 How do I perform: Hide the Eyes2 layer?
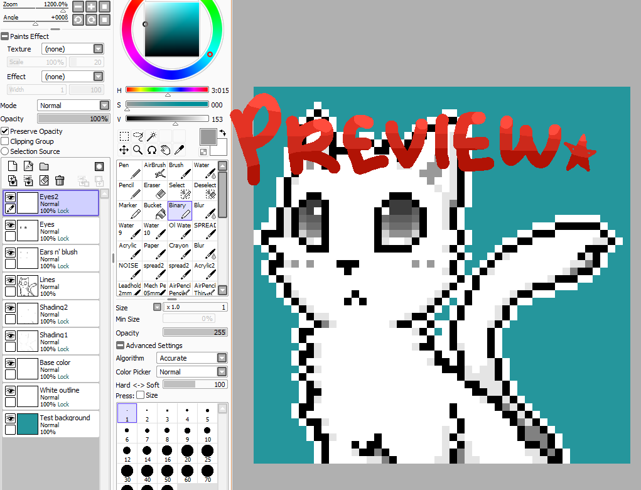click(10, 197)
